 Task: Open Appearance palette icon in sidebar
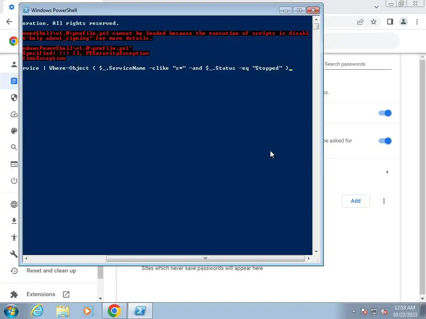coord(14,131)
